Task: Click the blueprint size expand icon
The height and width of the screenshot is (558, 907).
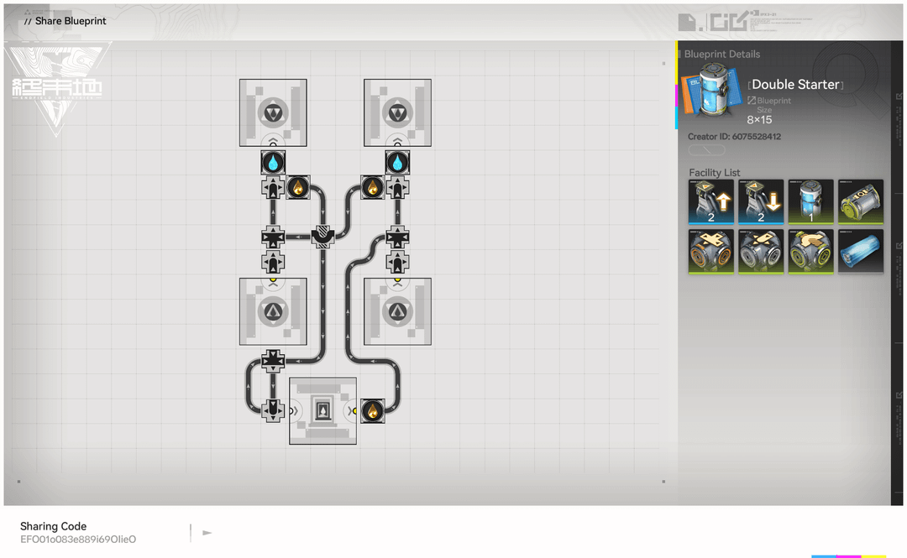Action: [x=752, y=101]
